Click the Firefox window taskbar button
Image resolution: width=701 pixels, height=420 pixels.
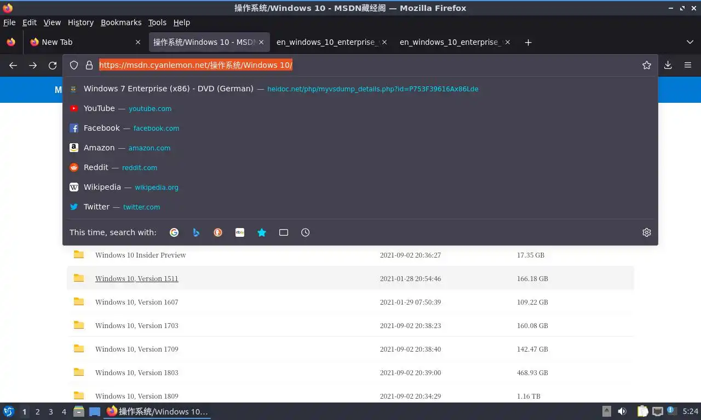tap(157, 411)
